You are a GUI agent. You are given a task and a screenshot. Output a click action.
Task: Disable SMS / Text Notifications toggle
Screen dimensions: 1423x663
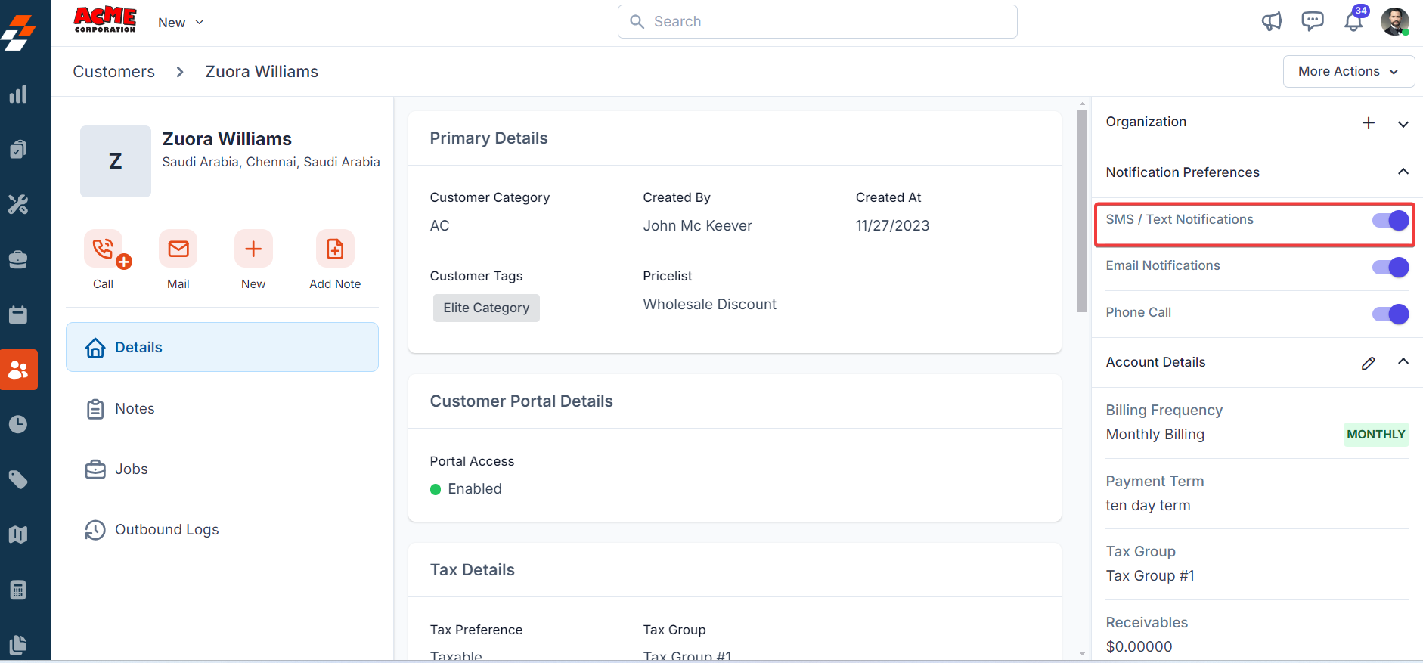click(1390, 220)
